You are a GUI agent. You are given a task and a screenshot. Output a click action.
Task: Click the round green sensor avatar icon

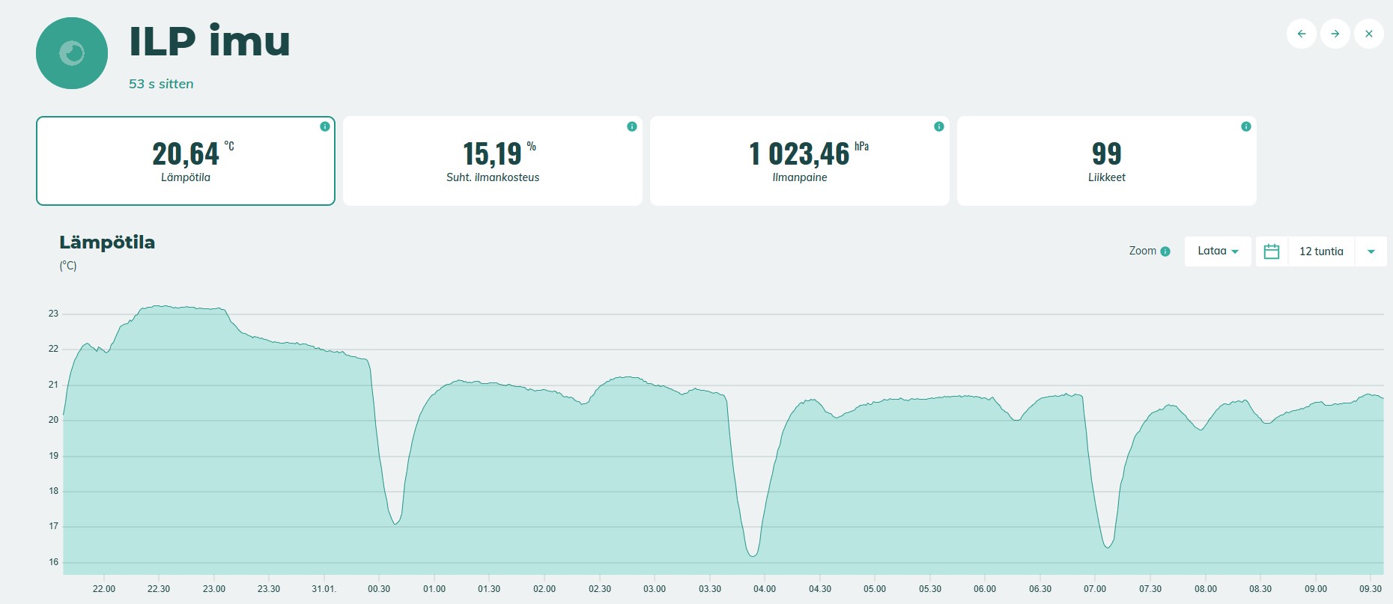(x=72, y=53)
